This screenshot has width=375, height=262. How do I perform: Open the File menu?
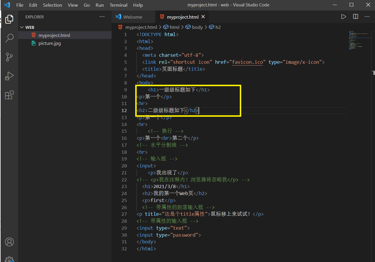(x=20, y=5)
